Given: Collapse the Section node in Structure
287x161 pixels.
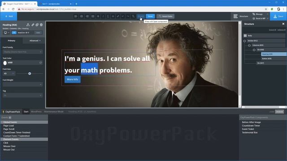Looking at the screenshot, I should click(x=245, y=41).
